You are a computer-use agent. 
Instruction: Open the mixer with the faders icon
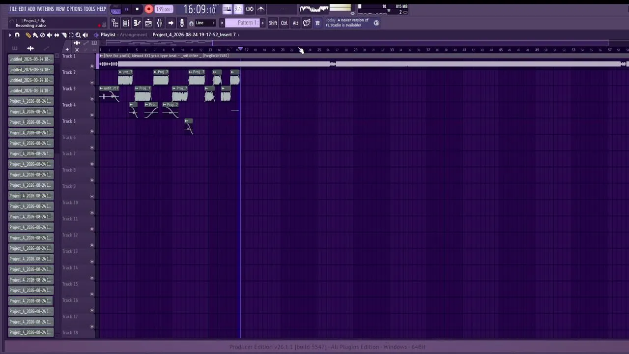point(160,23)
